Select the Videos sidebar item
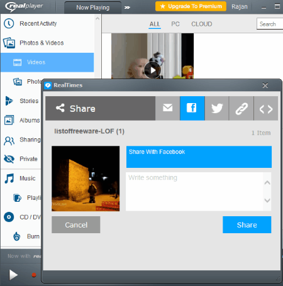Viewport: 283px width, 286px height. (47, 62)
